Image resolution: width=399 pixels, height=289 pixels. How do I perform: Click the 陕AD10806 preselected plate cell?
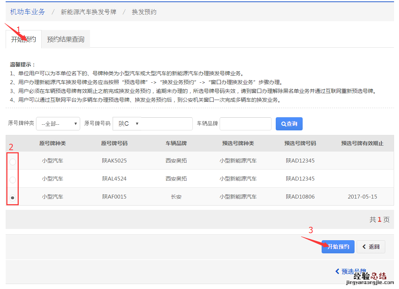click(300, 196)
